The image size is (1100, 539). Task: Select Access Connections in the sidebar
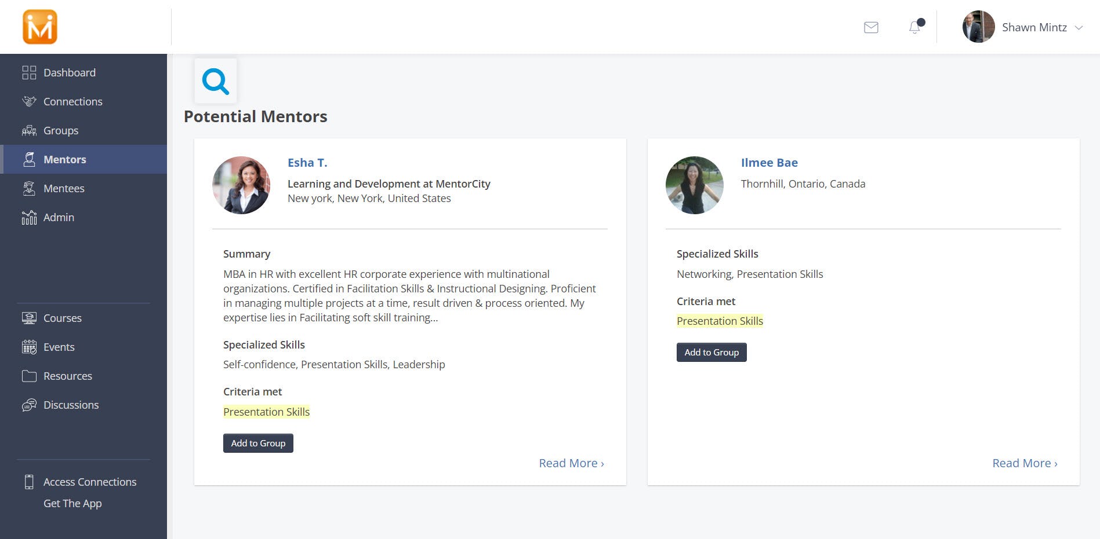point(90,482)
